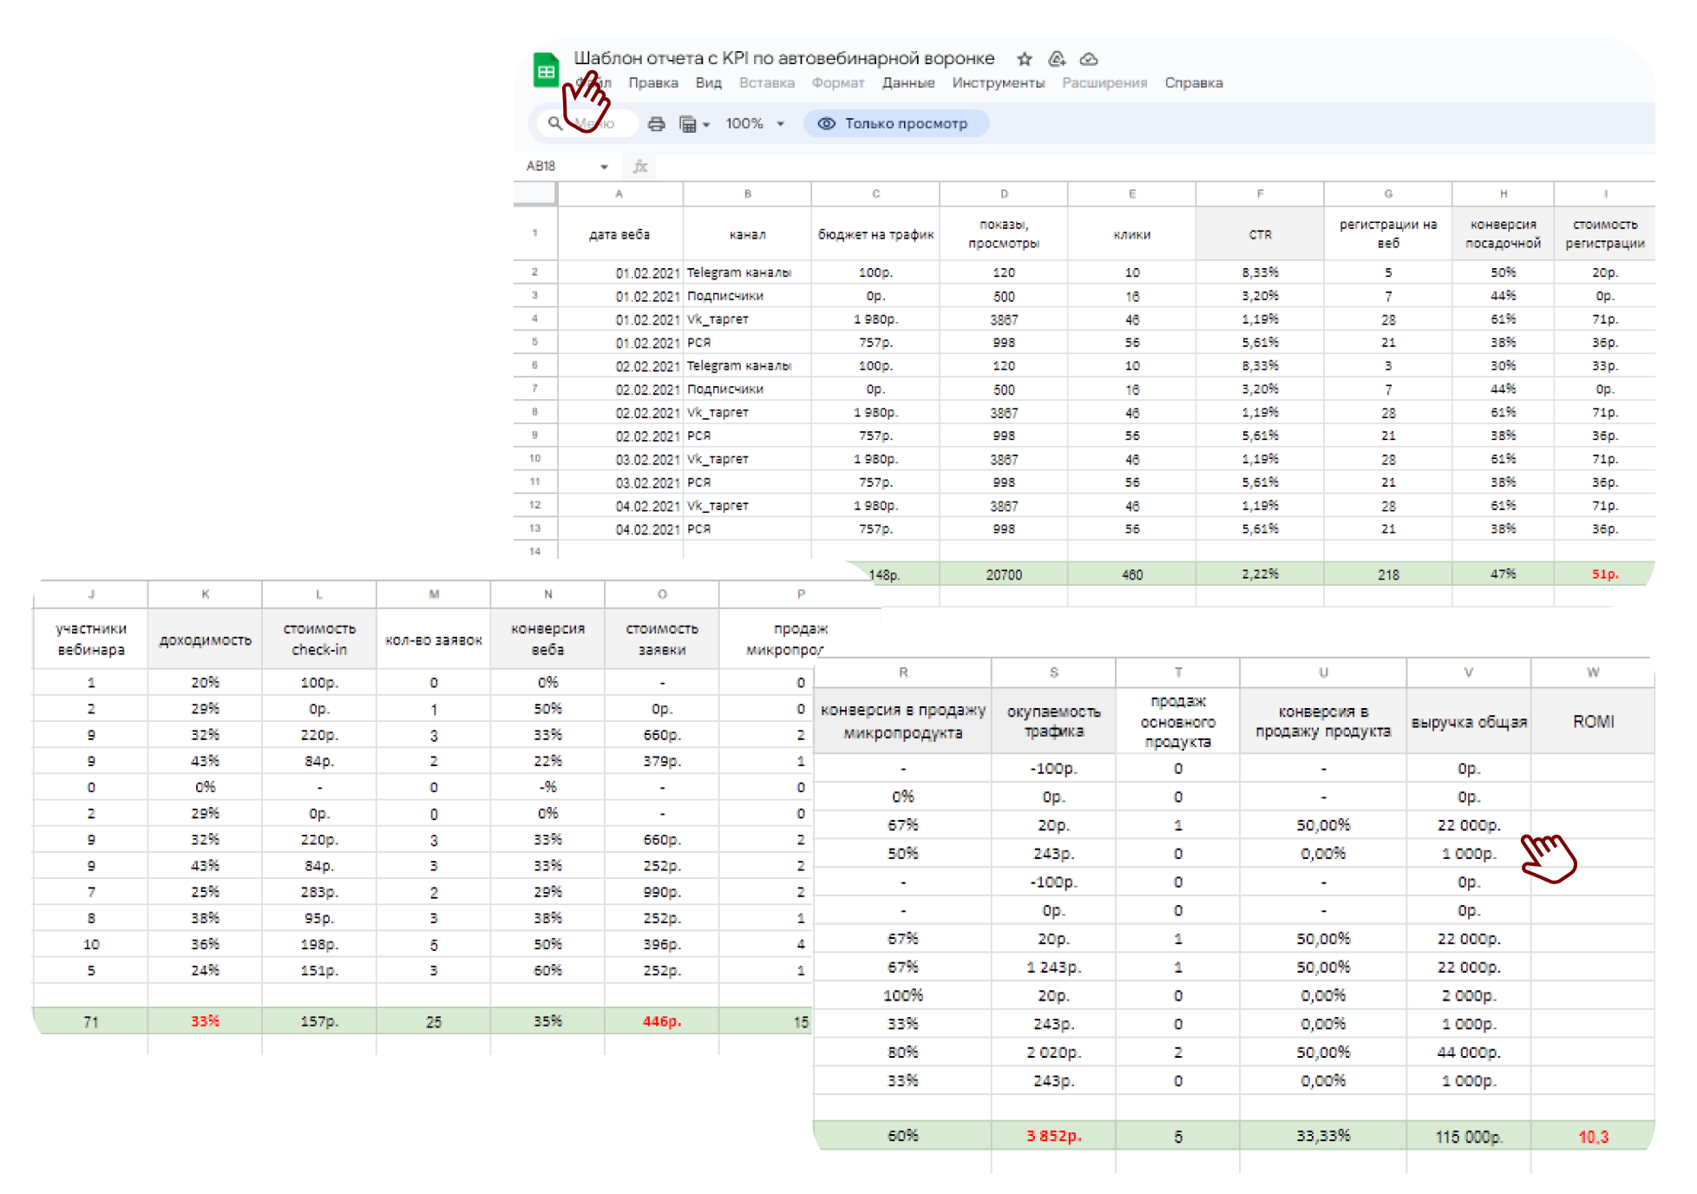This screenshot has width=1697, height=1194.
Task: Click the print icon
Action: 657,124
